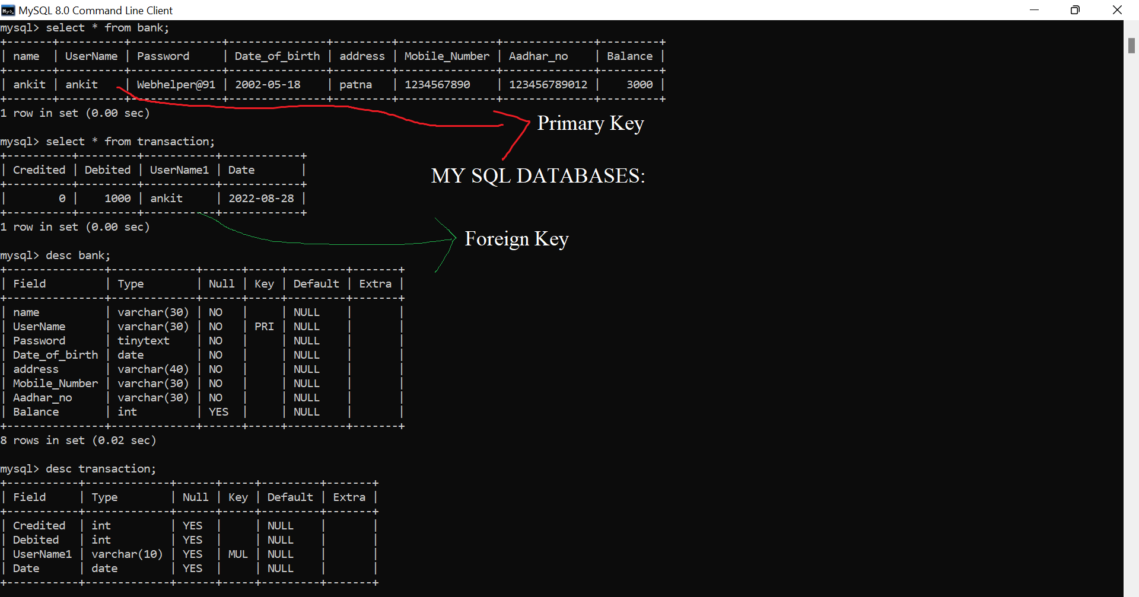
Task: Click the MUL key marker under transaction schema
Action: [x=238, y=554]
